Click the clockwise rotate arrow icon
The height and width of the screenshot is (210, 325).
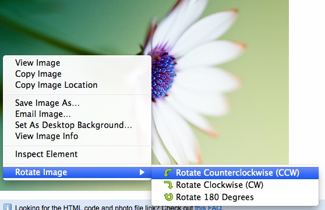(168, 185)
